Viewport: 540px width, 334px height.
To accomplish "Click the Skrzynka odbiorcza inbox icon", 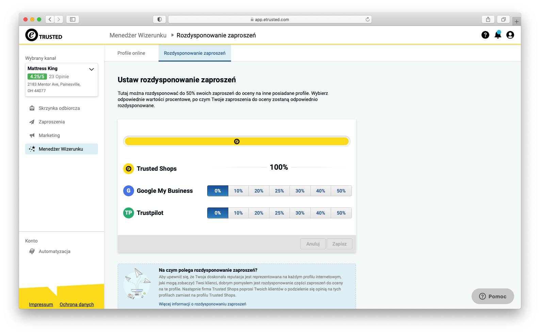I will (x=32, y=108).
